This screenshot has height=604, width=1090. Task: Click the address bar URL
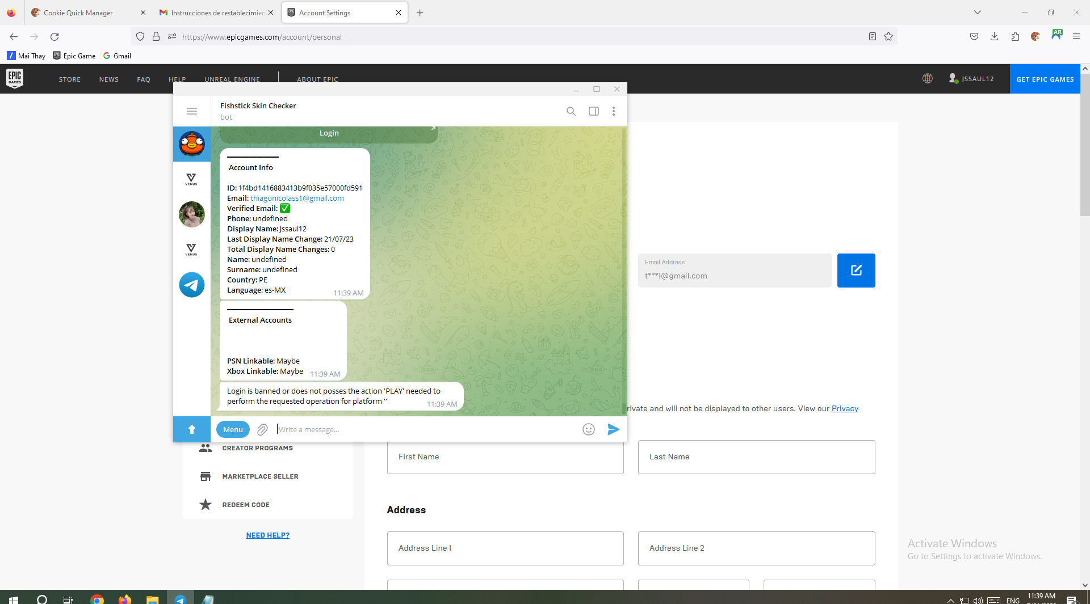[x=262, y=37]
